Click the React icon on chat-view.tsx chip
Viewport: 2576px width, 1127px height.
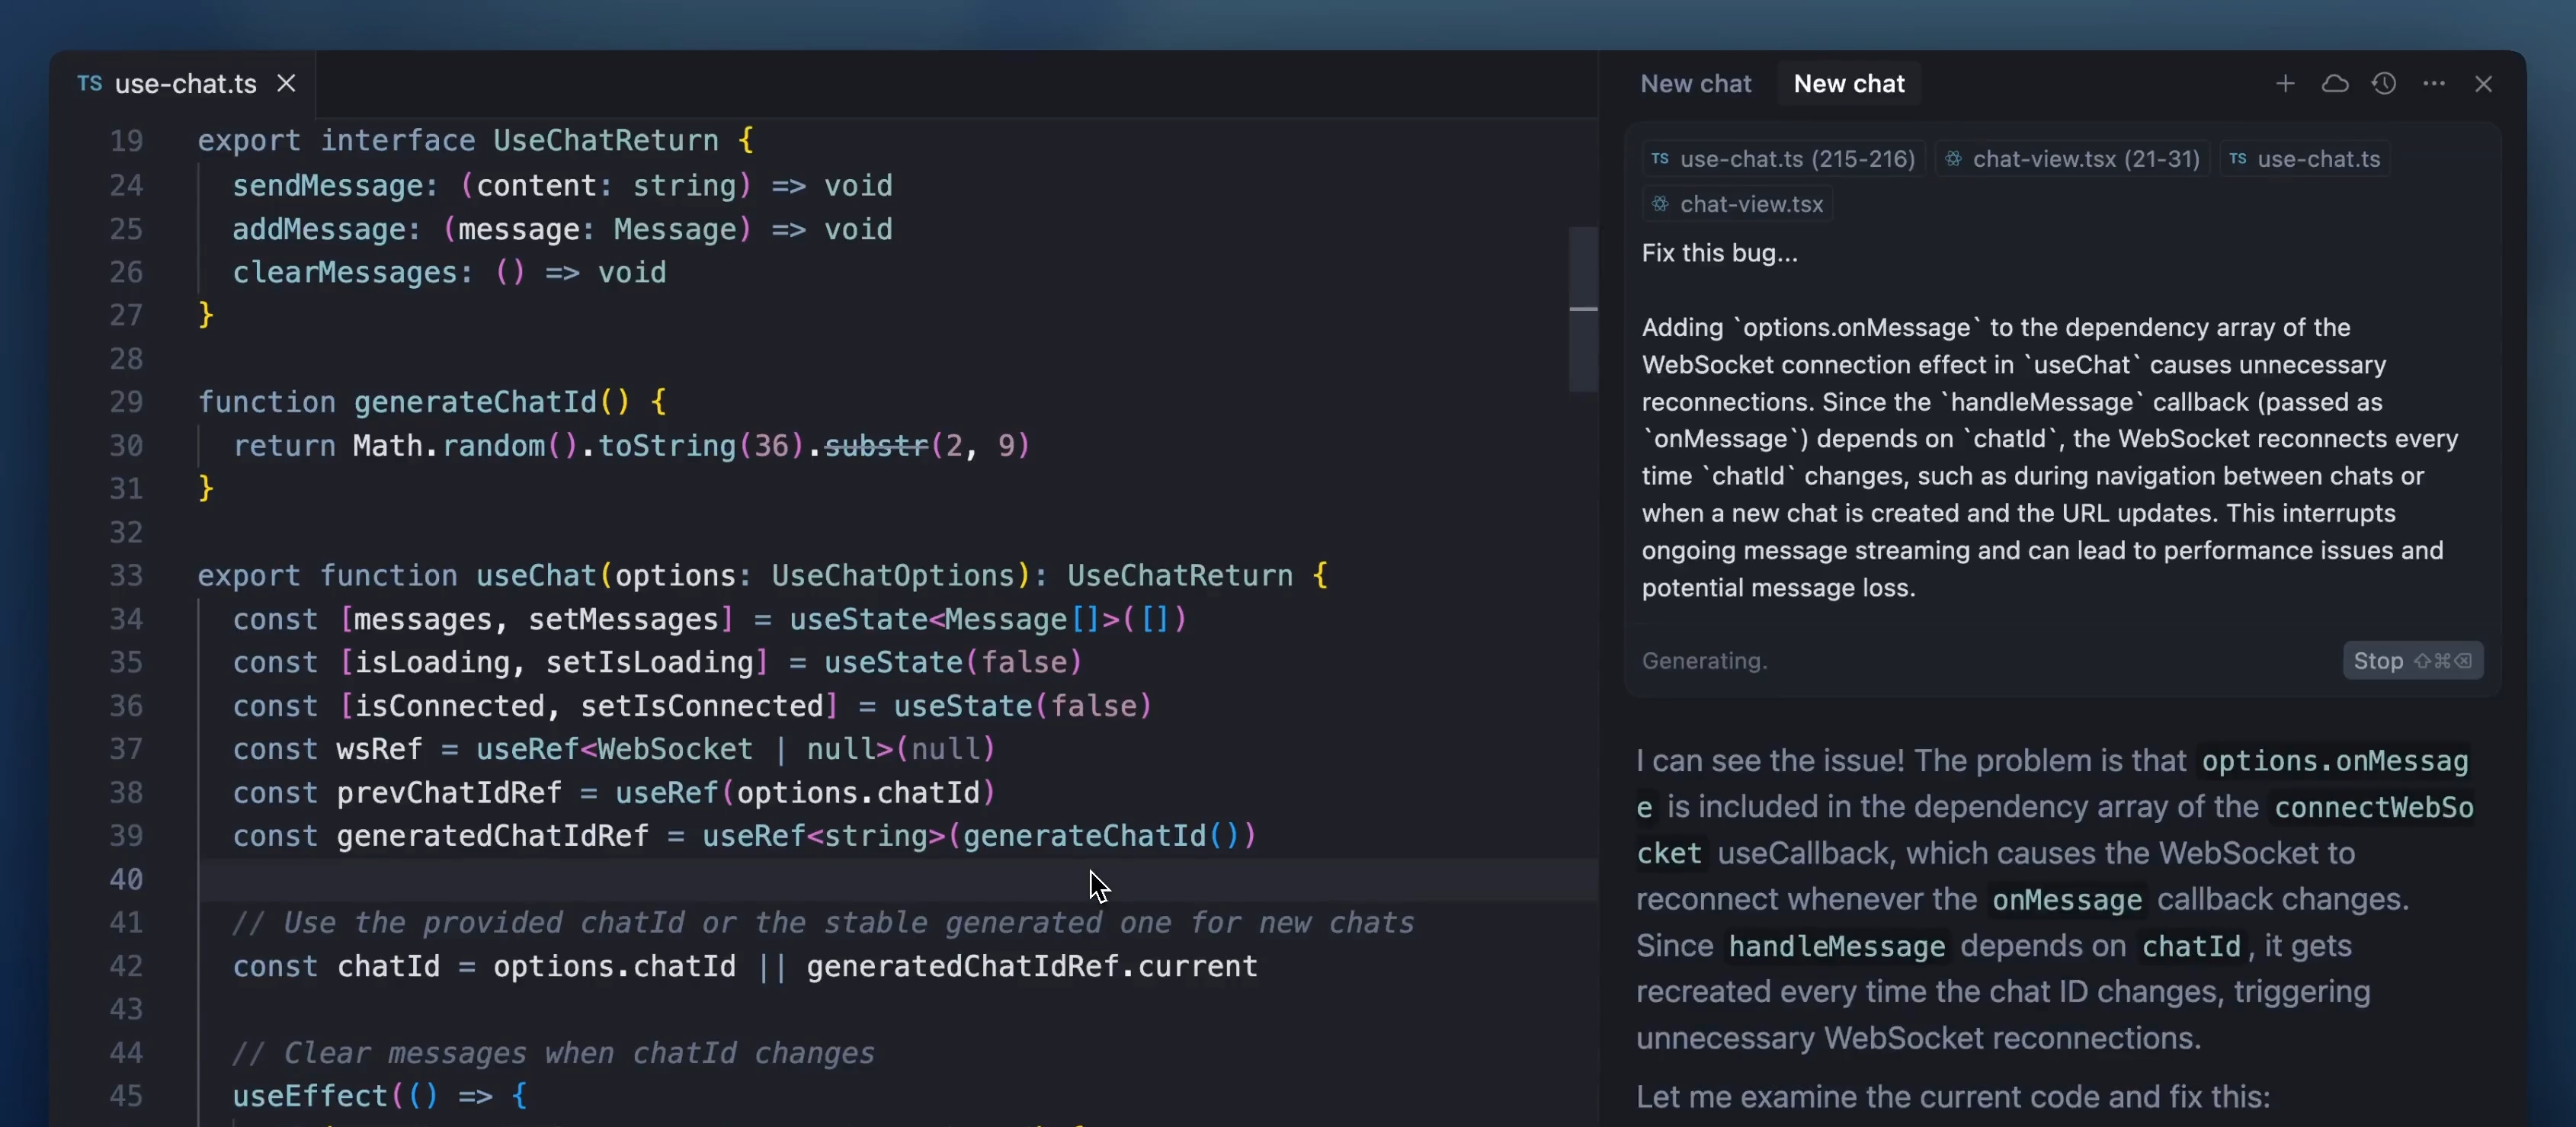click(x=1660, y=204)
